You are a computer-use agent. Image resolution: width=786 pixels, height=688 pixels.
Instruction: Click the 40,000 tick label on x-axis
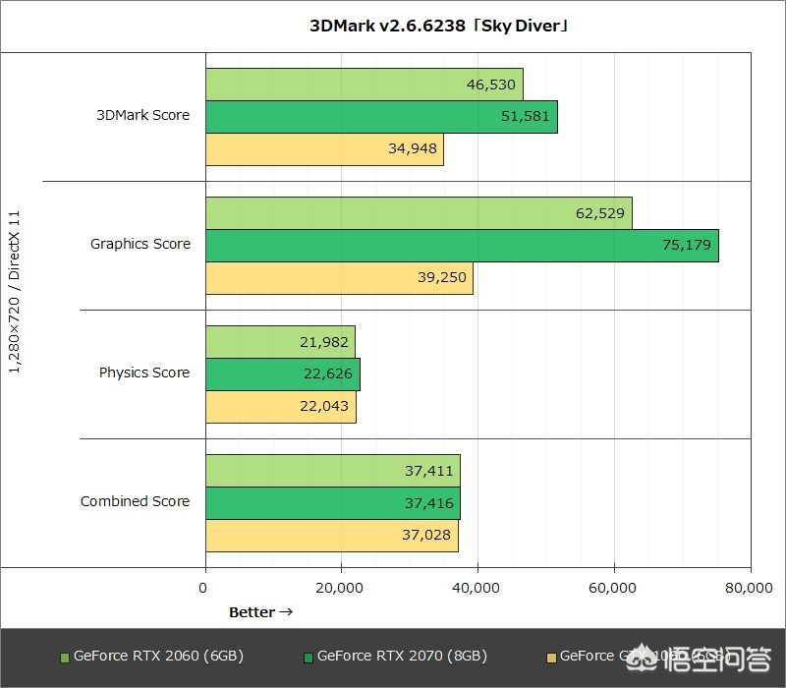tap(477, 588)
